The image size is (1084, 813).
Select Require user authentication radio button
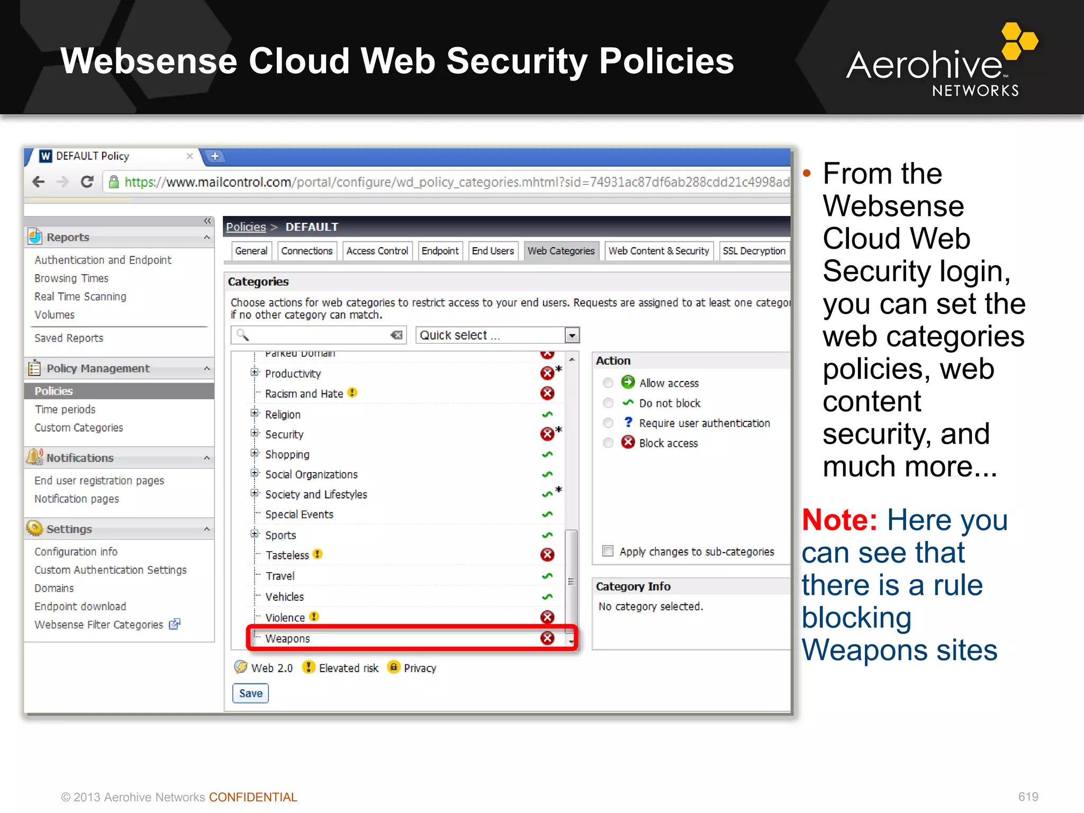608,423
